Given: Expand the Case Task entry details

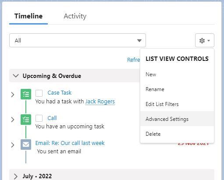Looking at the screenshot, I should (x=13, y=95).
